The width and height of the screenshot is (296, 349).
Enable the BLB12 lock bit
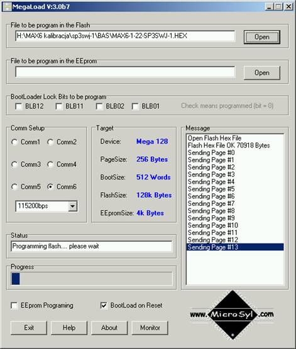[19, 106]
